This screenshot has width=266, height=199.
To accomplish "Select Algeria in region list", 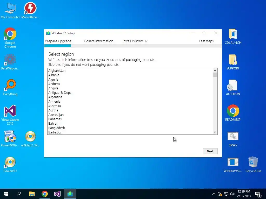I will 130,79.
